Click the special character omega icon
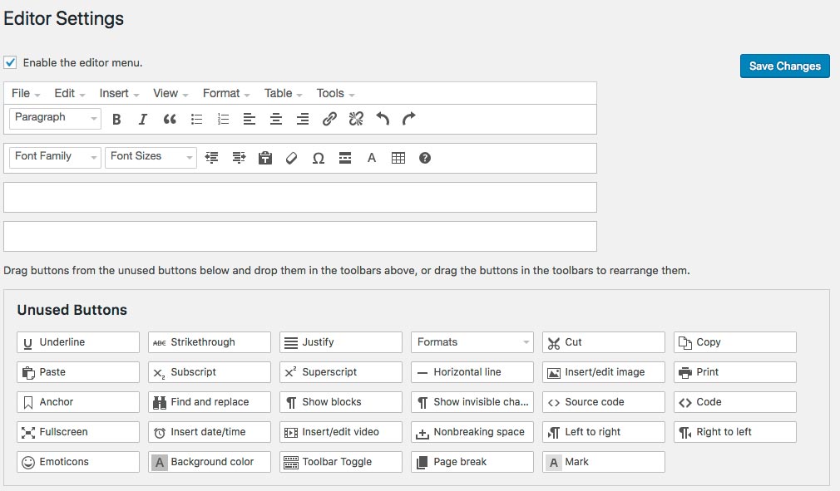This screenshot has height=491, width=840. tap(319, 159)
